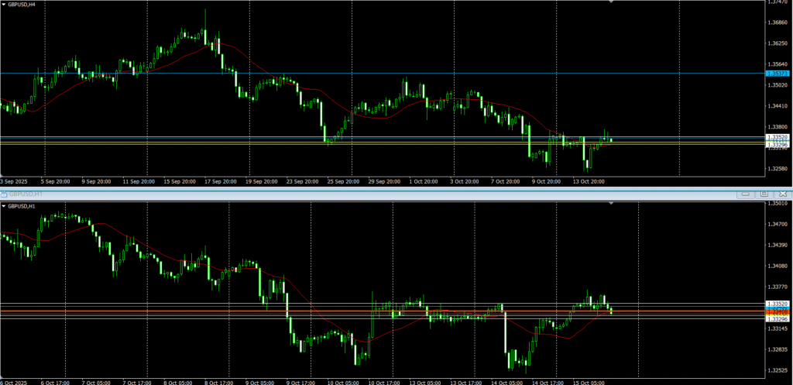793x385 pixels.
Task: Click the 1.33520 price label in H4 chart
Action: (778, 137)
